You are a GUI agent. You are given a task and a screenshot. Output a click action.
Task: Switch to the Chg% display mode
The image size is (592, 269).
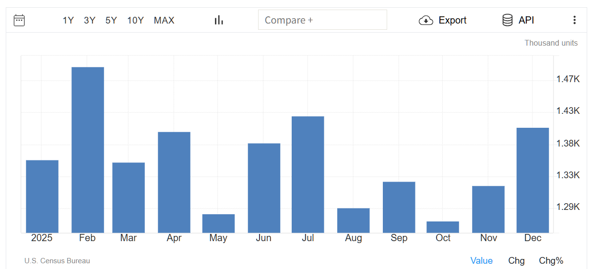(551, 261)
